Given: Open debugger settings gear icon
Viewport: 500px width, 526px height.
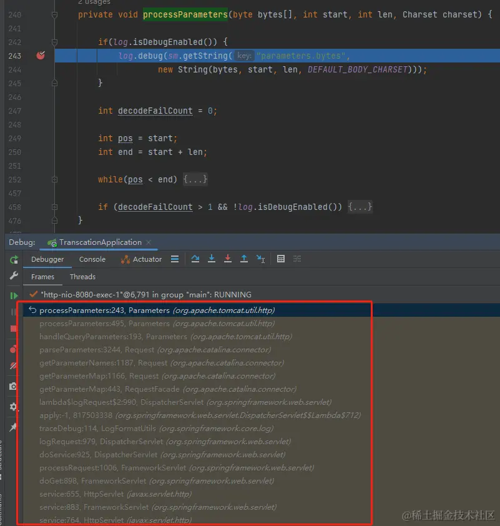Looking at the screenshot, I should click(x=13, y=407).
